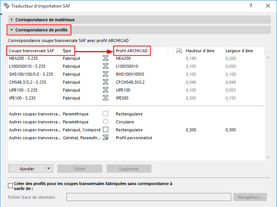This screenshot has width=277, height=207.
Task: Click the list scroll up arrow
Action: pyautogui.click(x=268, y=58)
